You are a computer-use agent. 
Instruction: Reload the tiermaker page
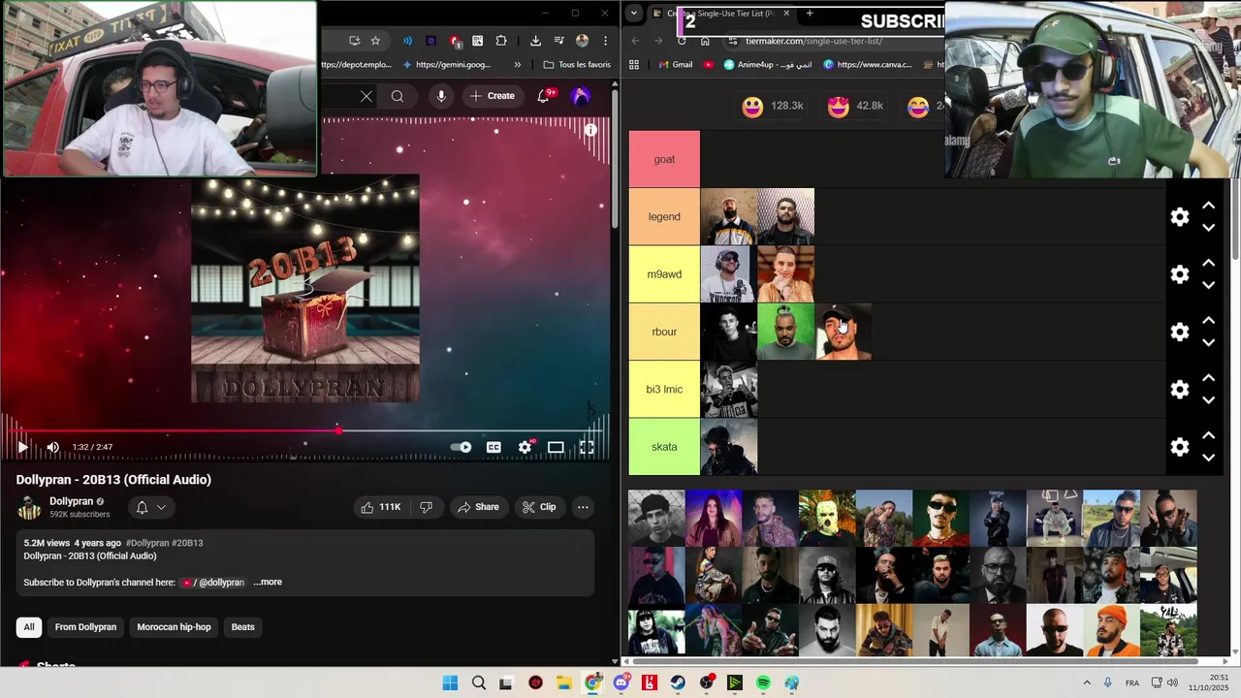(x=682, y=41)
